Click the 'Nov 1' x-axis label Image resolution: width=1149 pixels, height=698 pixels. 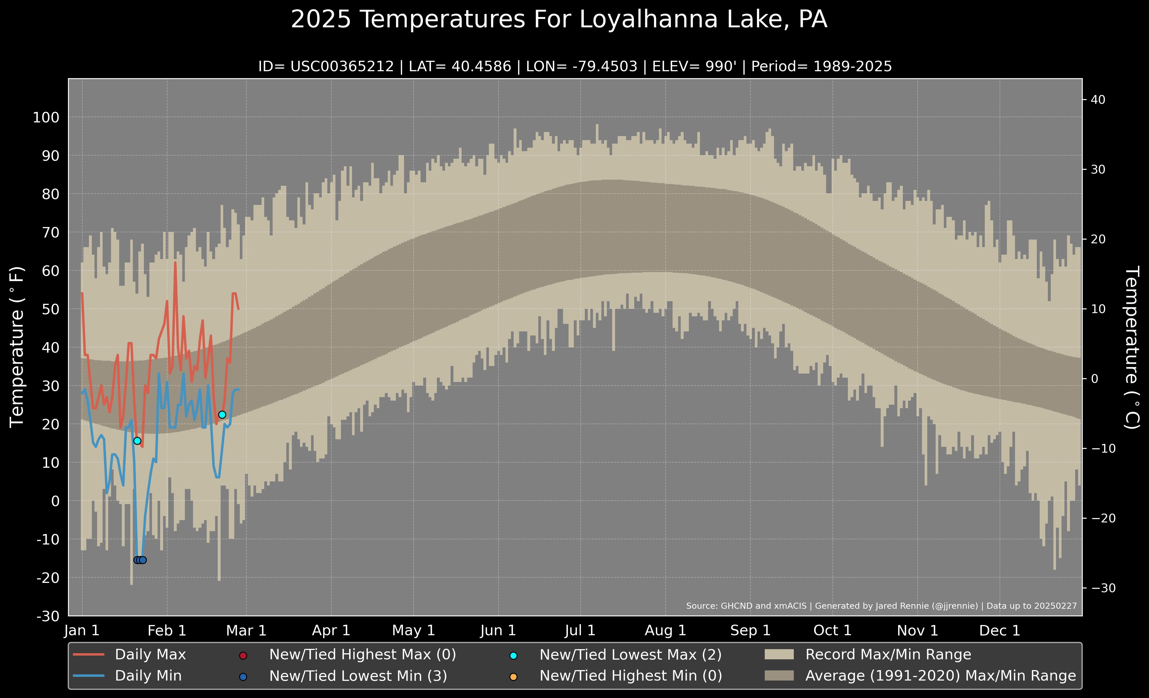tap(917, 631)
